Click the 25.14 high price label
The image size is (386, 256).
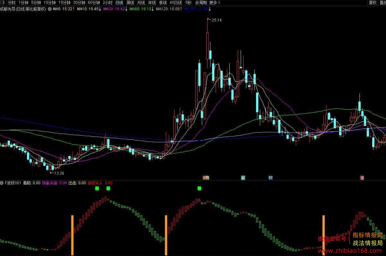pyautogui.click(x=217, y=20)
